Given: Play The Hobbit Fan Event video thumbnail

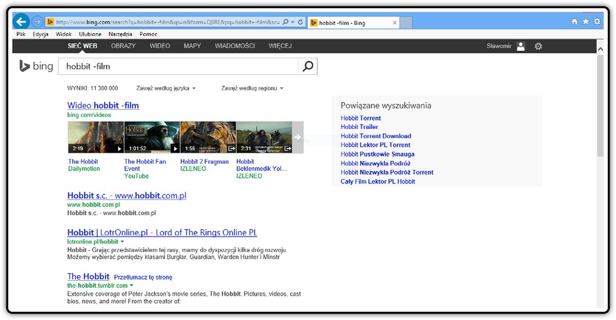Looking at the screenshot, I should pos(152,137).
